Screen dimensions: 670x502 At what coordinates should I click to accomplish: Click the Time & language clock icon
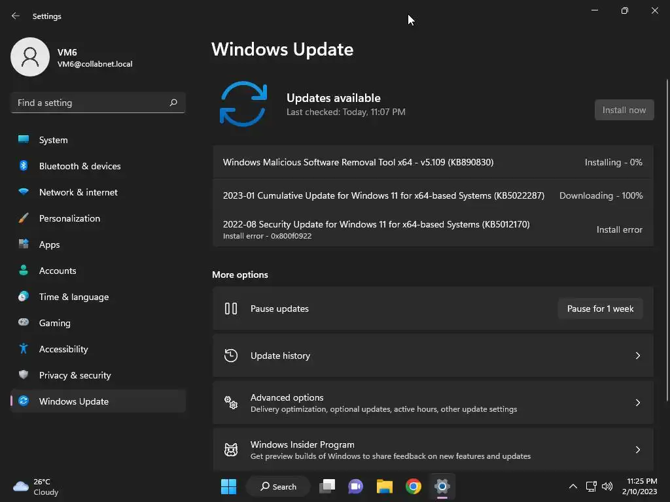pyautogui.click(x=24, y=296)
